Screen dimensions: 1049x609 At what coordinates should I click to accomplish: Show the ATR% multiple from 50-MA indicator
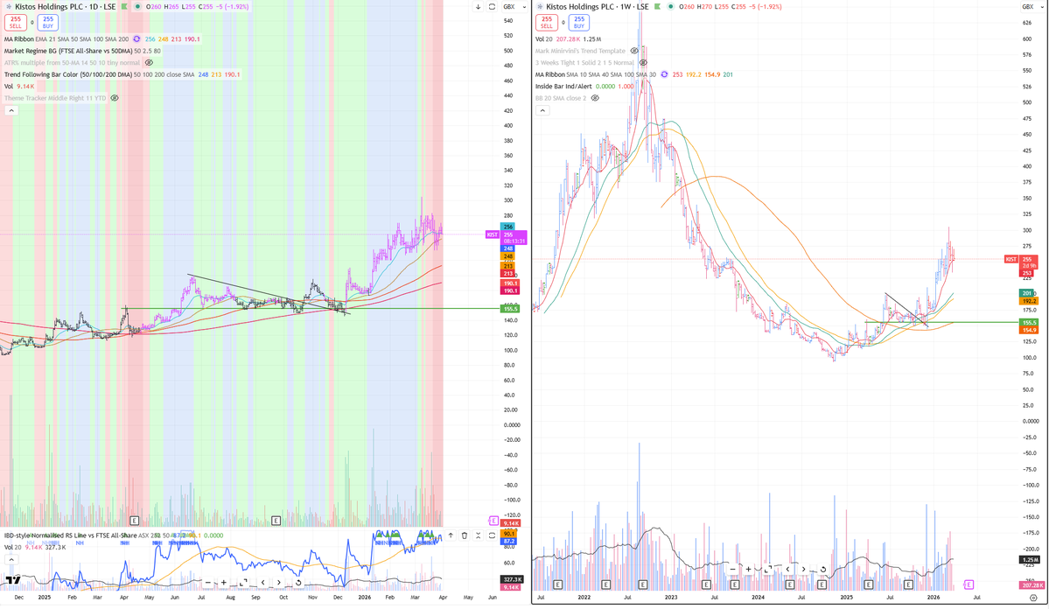tap(150, 63)
